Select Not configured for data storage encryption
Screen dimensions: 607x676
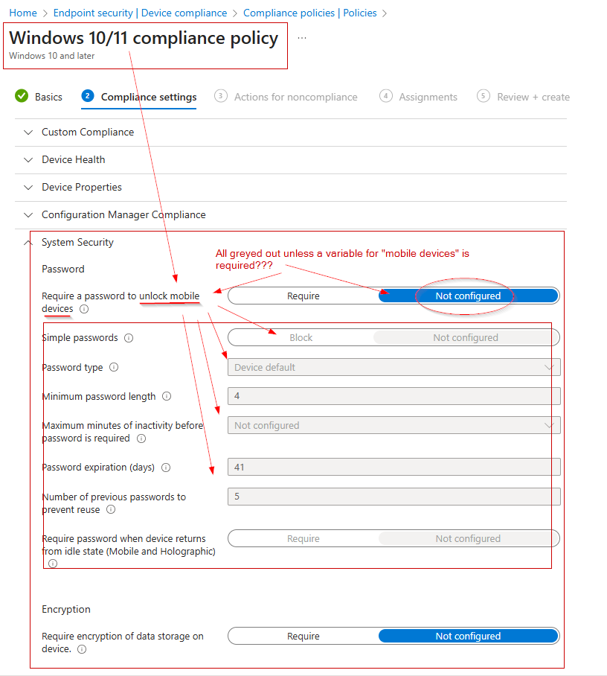tap(469, 636)
